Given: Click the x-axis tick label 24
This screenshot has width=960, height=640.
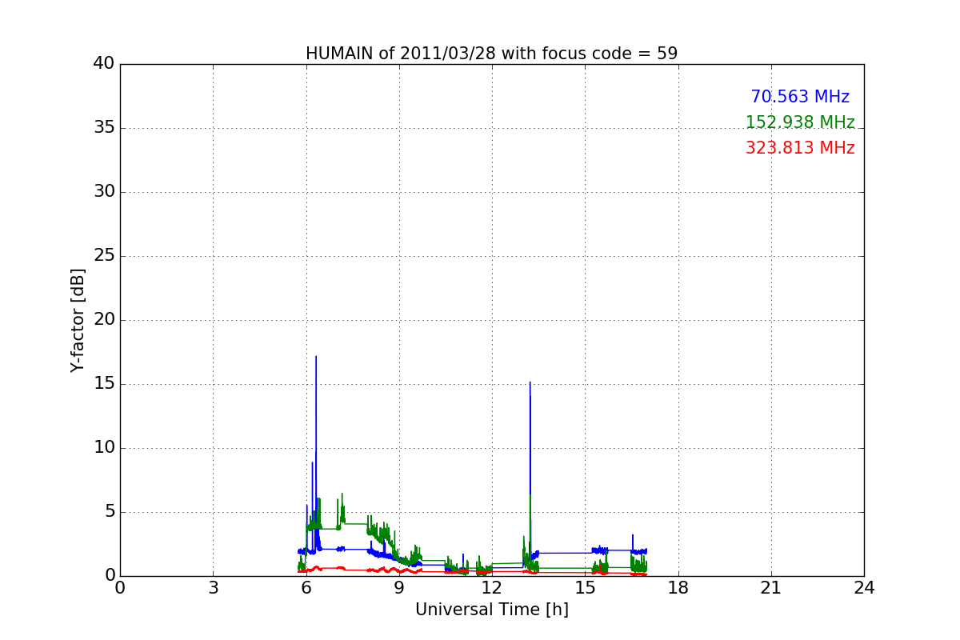Looking at the screenshot, I should click(x=864, y=588).
